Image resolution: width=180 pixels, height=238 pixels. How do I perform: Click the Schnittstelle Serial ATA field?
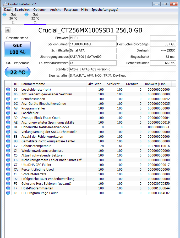click(x=93, y=50)
